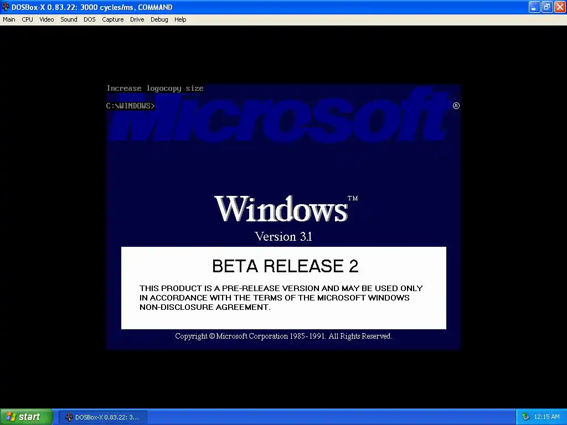Restore down the DOSBox-X window
The image size is (567, 425).
[547, 7]
